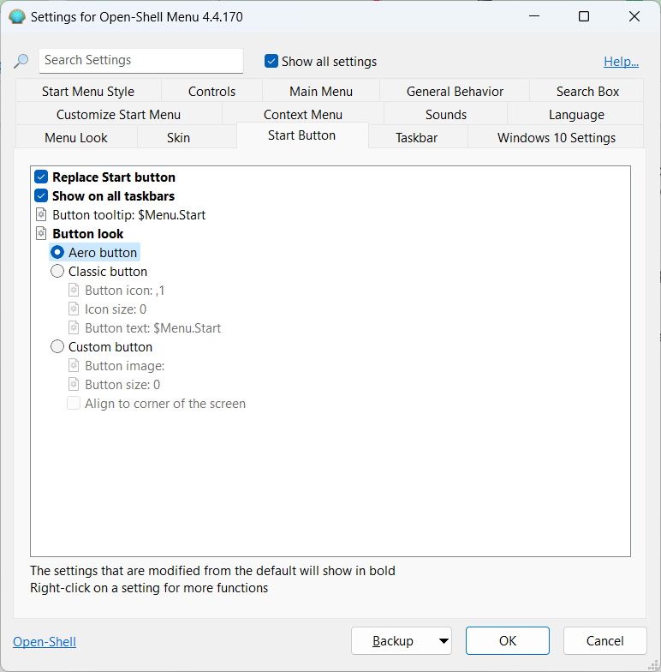Open the Main Menu tab

321,91
